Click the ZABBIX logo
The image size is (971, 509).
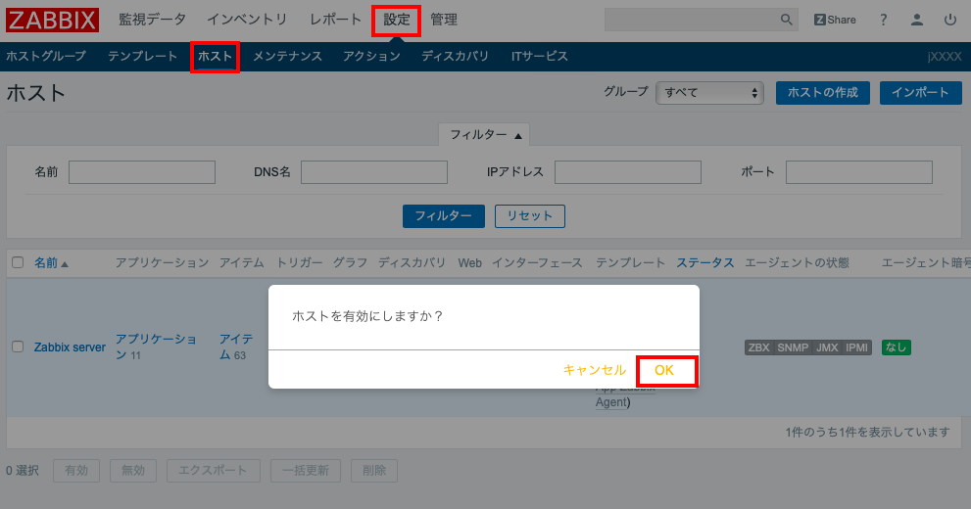point(53,20)
